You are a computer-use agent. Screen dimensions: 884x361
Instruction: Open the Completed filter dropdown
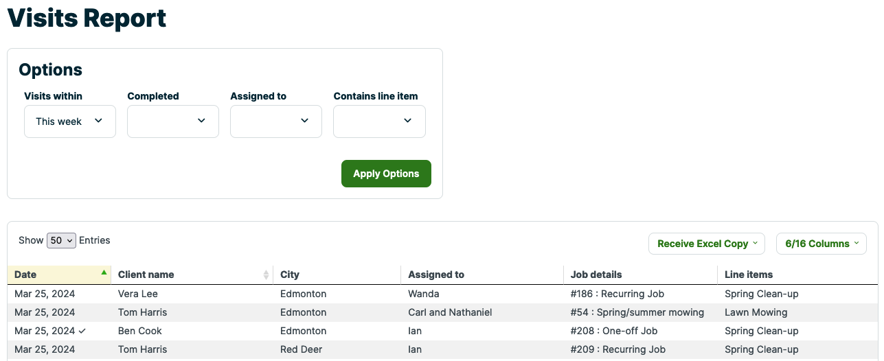(x=173, y=121)
